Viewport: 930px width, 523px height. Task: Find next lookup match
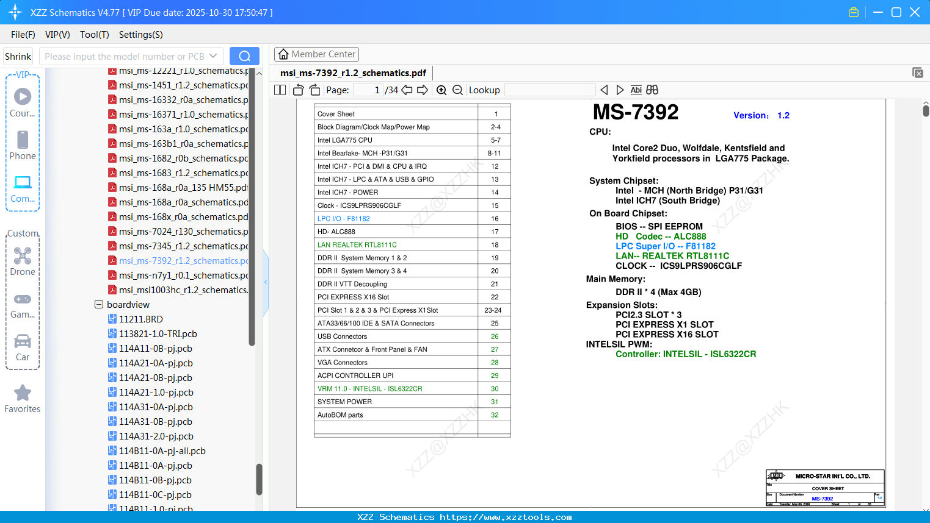[x=620, y=90]
